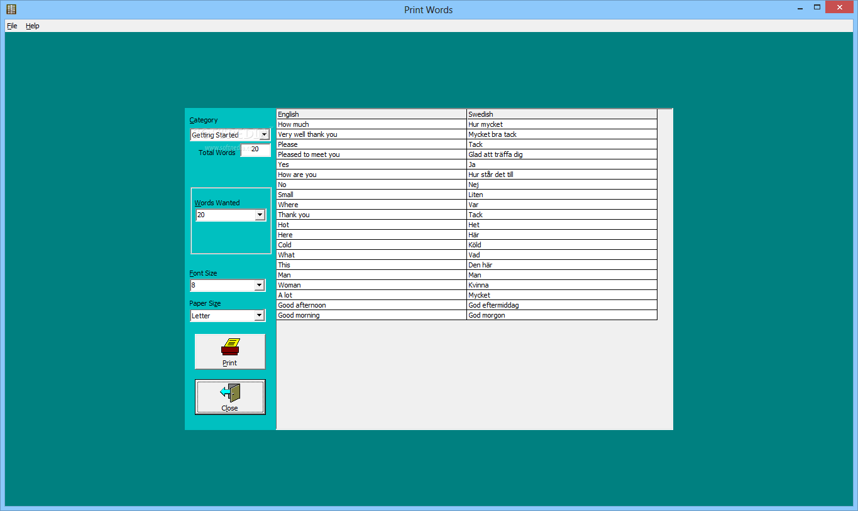
Task: Select the 'How are you' cell
Action: [371, 175]
